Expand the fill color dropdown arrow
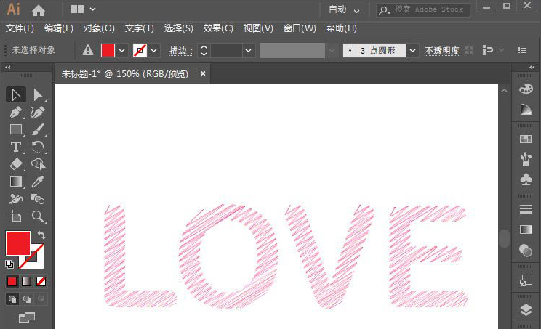The width and height of the screenshot is (541, 329). [x=121, y=51]
